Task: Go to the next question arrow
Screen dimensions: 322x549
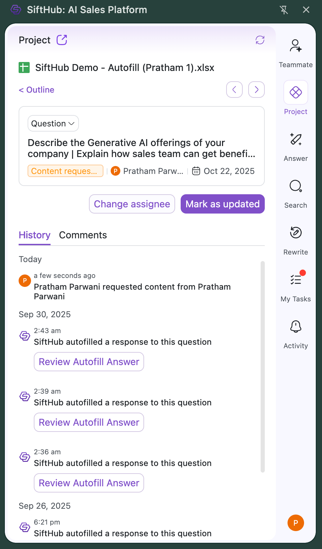Action: pos(256,90)
